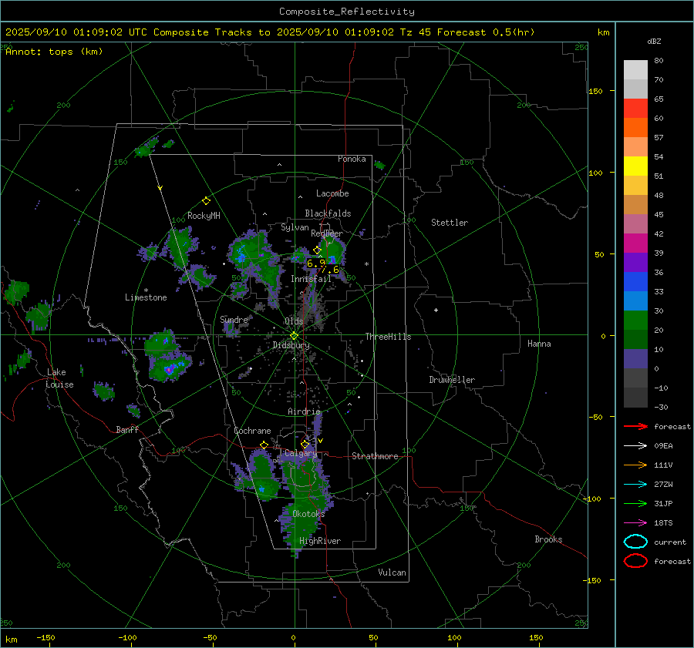Click the Sundre town label

tap(234, 319)
